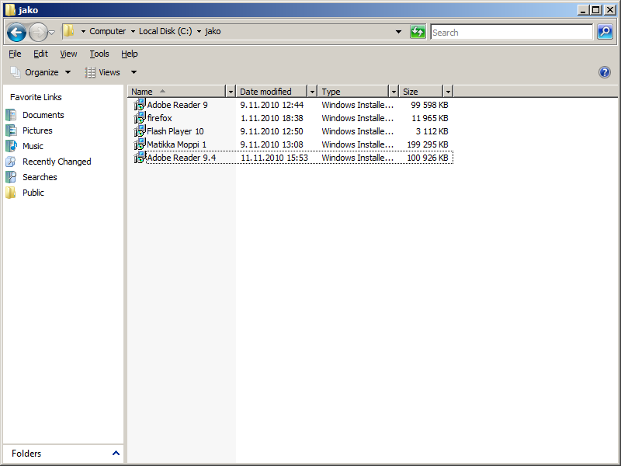The height and width of the screenshot is (466, 621).
Task: Select the Flash Player 10 installer icon
Action: point(140,130)
